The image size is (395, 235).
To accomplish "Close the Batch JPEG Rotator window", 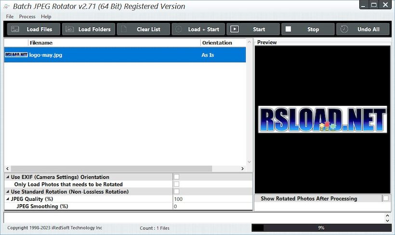I will click(x=385, y=5).
